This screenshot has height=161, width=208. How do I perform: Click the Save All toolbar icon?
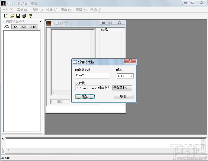tap(24, 16)
